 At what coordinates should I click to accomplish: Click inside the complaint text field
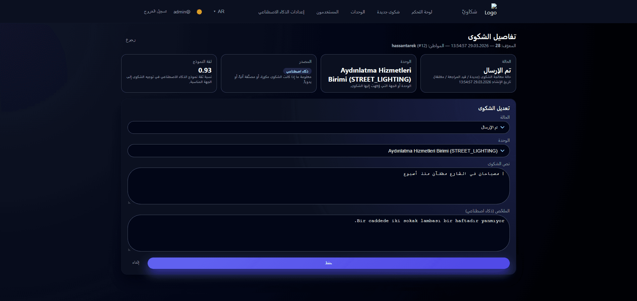(x=318, y=186)
